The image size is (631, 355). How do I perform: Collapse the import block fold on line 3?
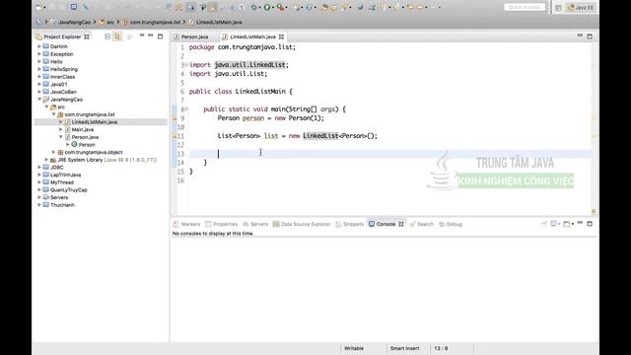coord(186,65)
